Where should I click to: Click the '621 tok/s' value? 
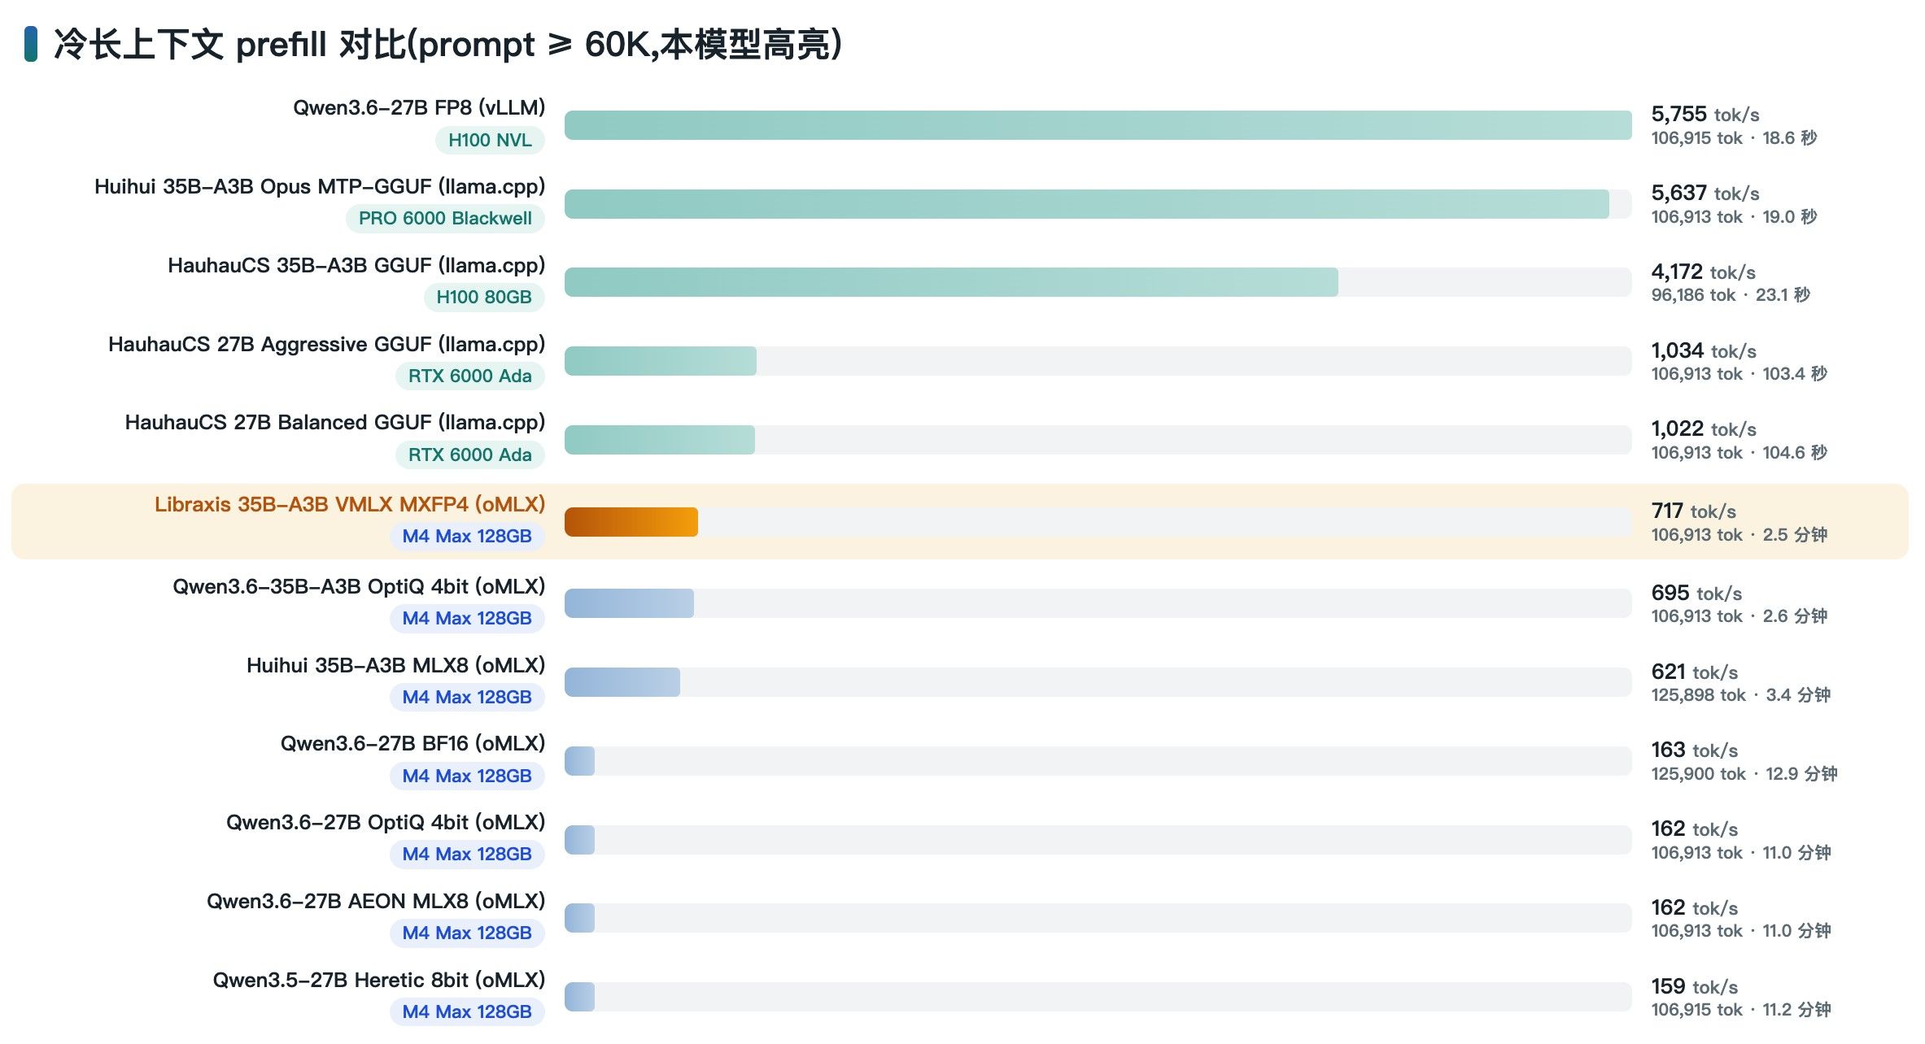coord(1694,672)
